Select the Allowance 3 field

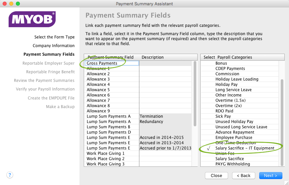pos(112,79)
